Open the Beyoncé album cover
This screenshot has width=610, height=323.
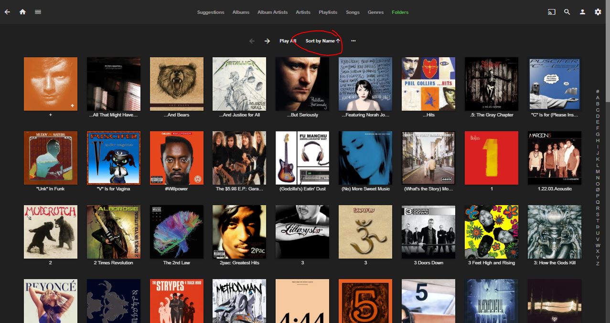(51, 301)
